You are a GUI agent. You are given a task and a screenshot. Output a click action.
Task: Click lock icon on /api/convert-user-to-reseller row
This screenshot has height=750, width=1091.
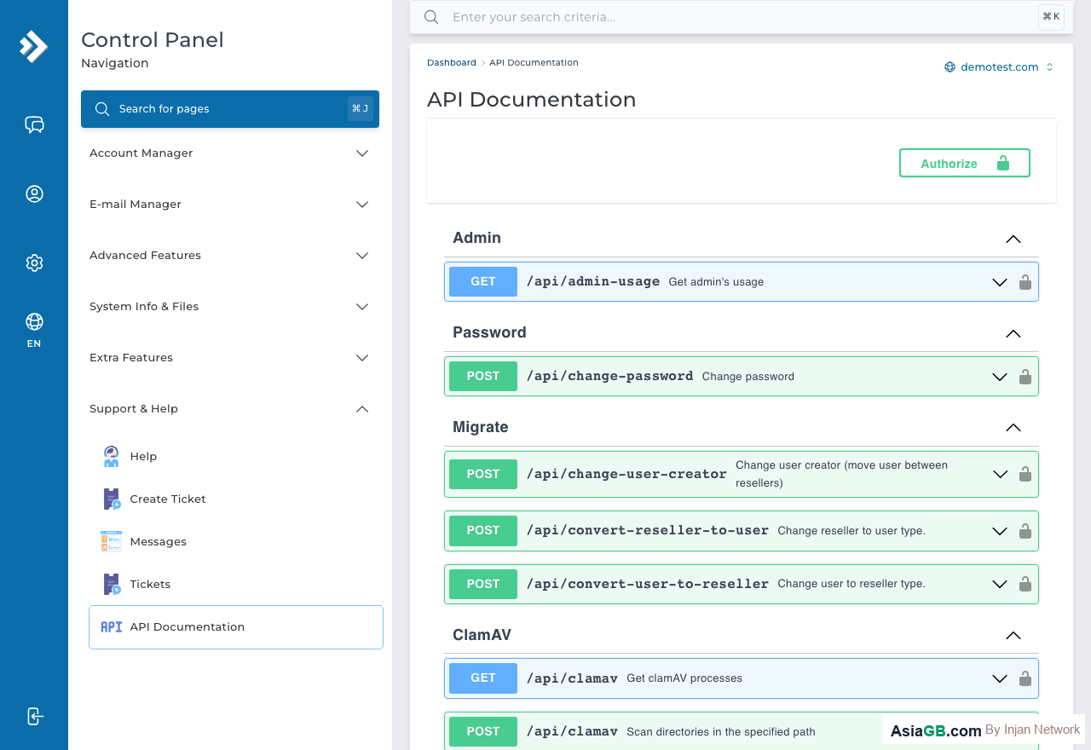[x=1025, y=585]
